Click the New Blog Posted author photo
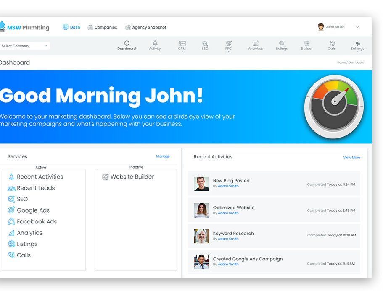Screen dimensions: 383x291 tap(201, 184)
